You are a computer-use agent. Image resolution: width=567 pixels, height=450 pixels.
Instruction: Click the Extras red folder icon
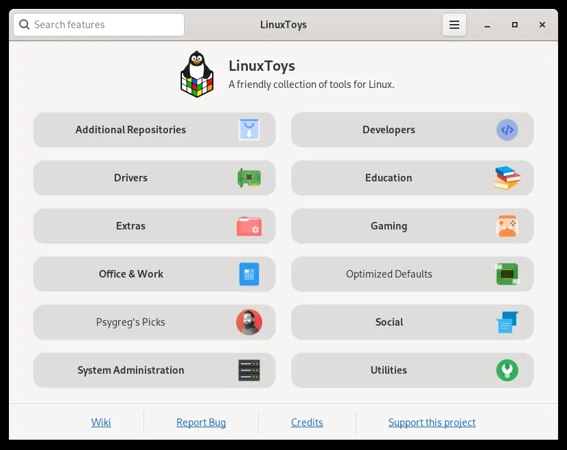250,225
